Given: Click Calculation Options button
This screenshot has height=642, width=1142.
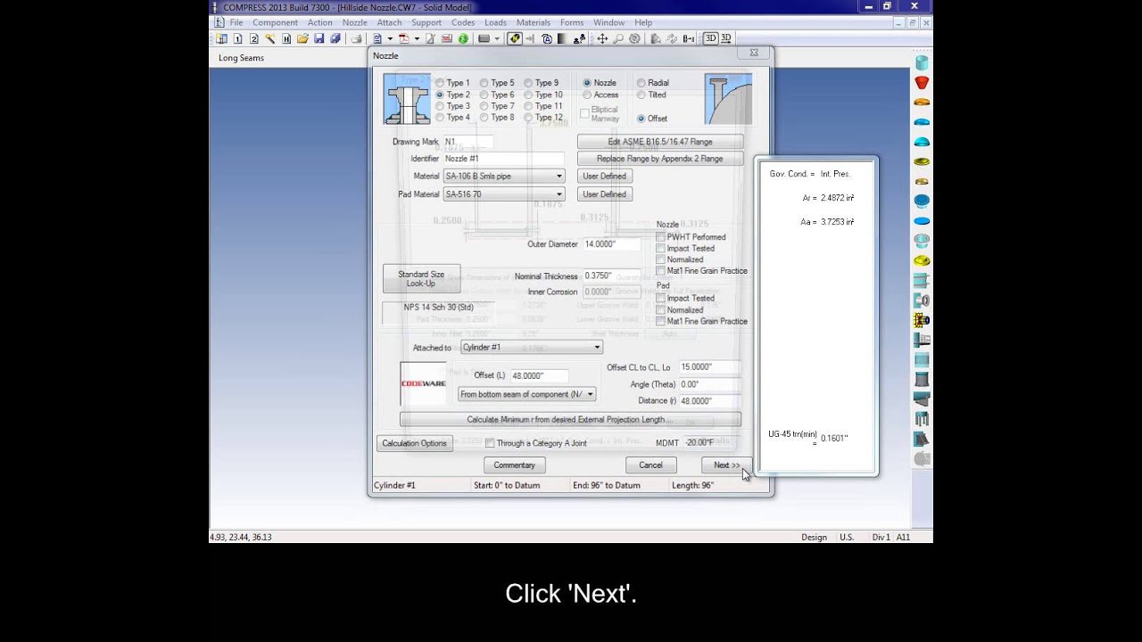Looking at the screenshot, I should [414, 443].
